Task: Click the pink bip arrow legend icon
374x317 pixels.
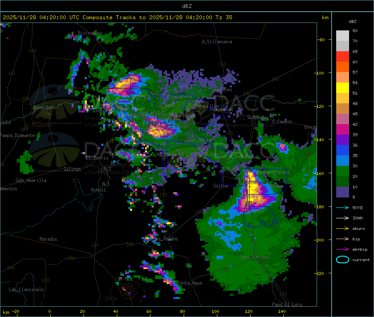Action: 342,239
